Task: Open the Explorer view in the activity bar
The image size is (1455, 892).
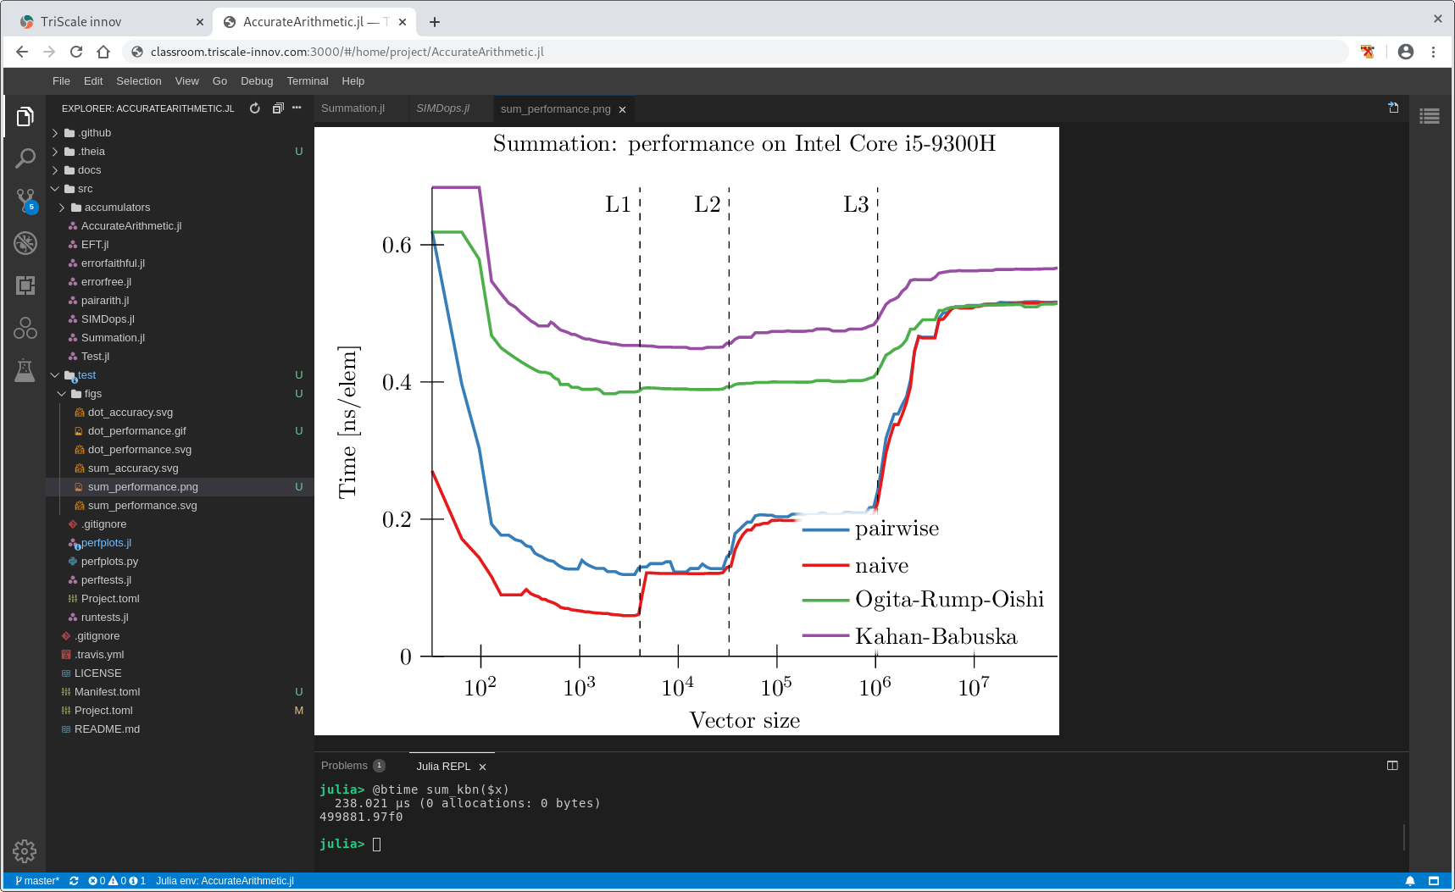Action: 25,117
